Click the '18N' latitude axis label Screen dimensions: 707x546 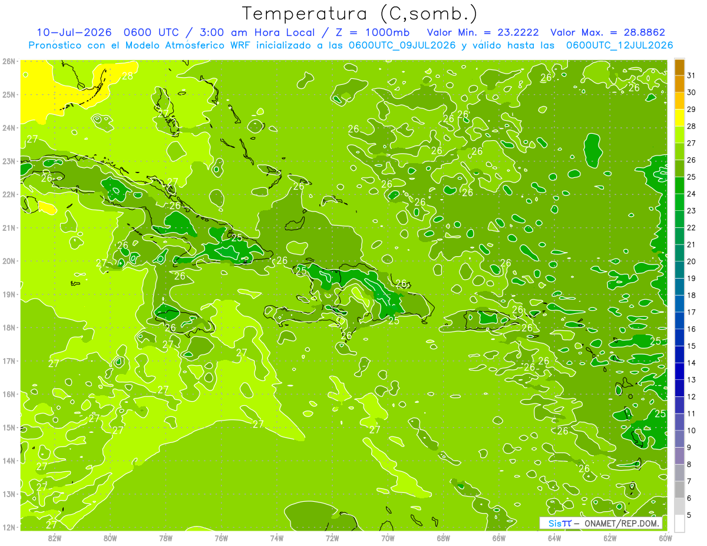(x=9, y=327)
